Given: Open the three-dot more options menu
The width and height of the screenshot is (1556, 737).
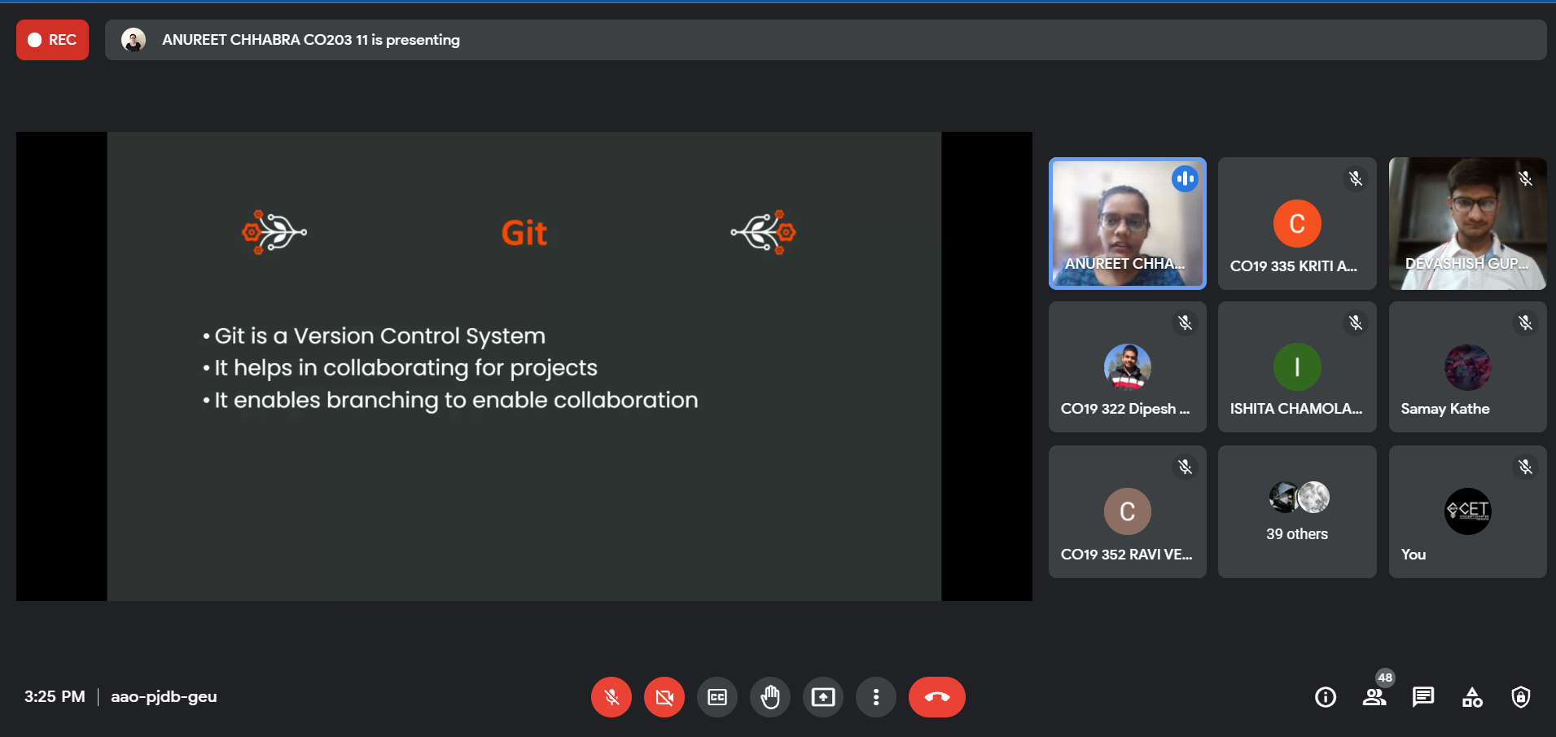Looking at the screenshot, I should click(876, 697).
